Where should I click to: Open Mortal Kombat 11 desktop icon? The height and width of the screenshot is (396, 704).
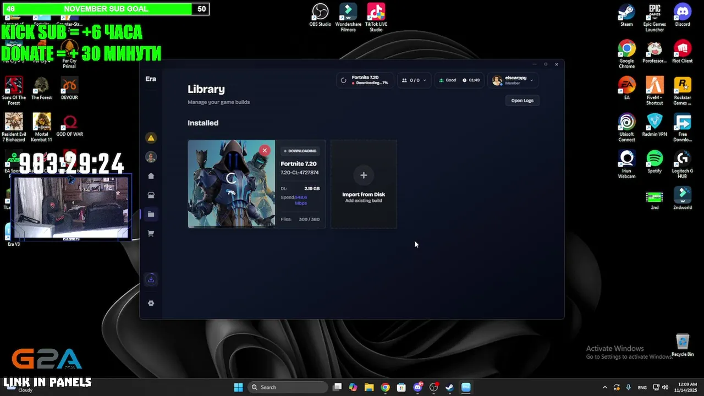pyautogui.click(x=42, y=128)
